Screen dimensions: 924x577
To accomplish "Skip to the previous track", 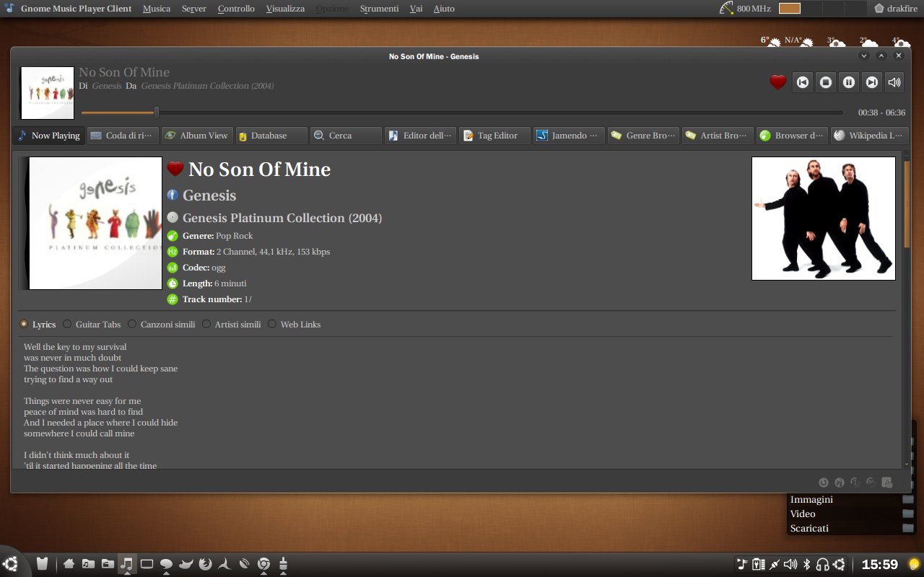I will [802, 82].
